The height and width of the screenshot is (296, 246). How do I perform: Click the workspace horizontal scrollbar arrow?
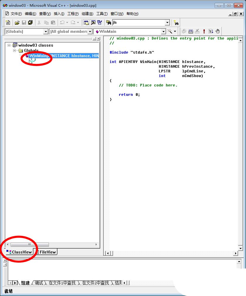96,244
